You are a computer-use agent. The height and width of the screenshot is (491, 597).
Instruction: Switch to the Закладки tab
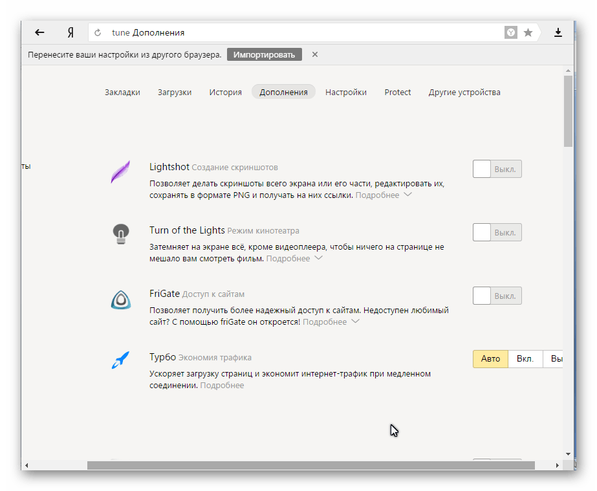(123, 92)
